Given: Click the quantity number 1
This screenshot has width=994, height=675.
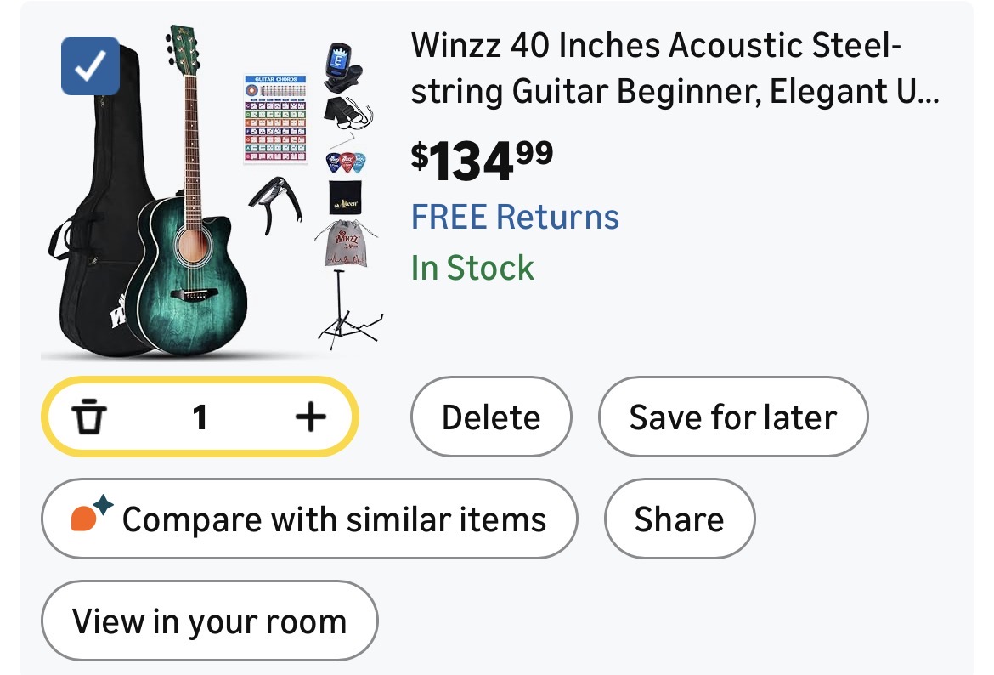Looking at the screenshot, I should click(x=200, y=417).
